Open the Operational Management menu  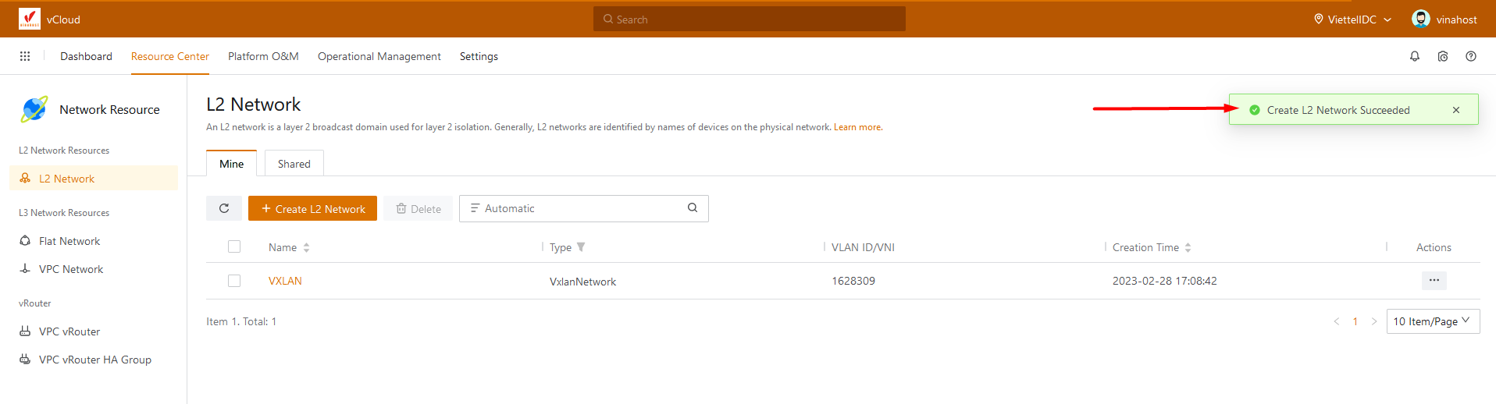tap(379, 56)
